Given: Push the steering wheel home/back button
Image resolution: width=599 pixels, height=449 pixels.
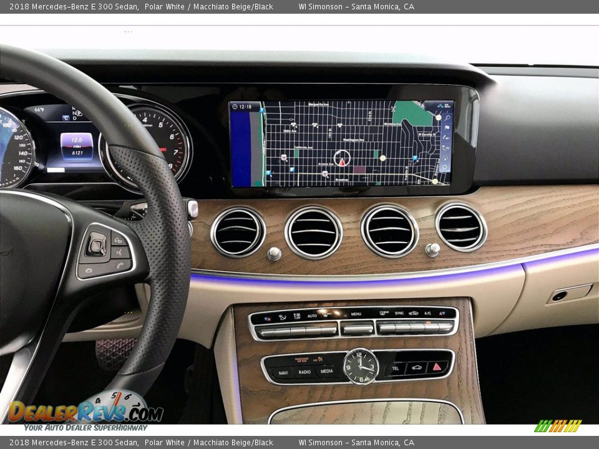Looking at the screenshot, I should coord(118,241).
